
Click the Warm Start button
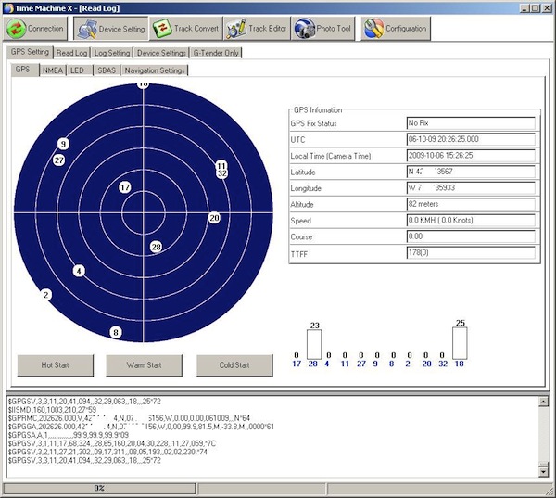coord(144,365)
